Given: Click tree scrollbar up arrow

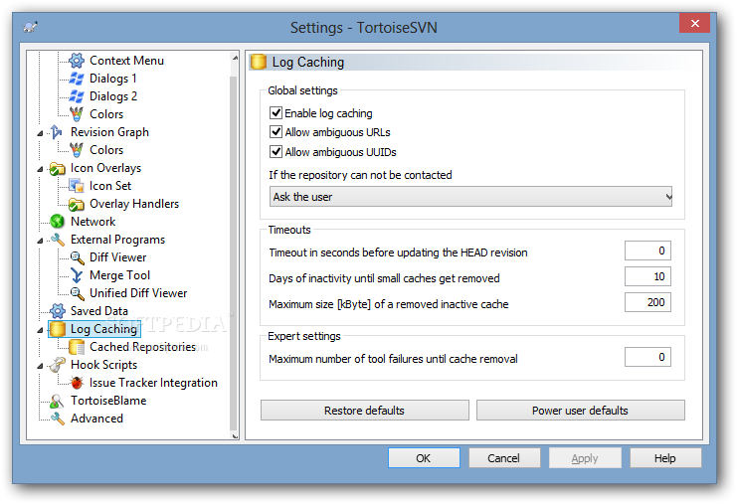Looking at the screenshot, I should click(x=235, y=58).
